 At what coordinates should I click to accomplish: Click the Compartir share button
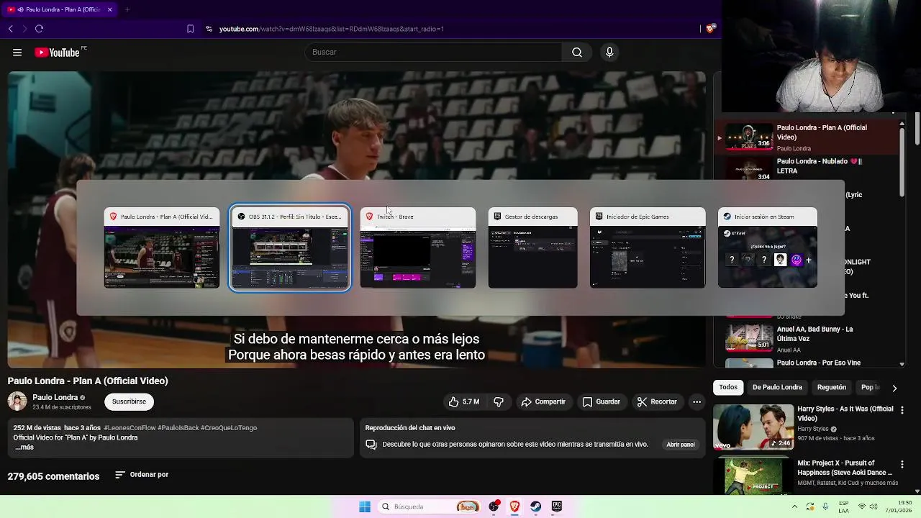pos(543,402)
